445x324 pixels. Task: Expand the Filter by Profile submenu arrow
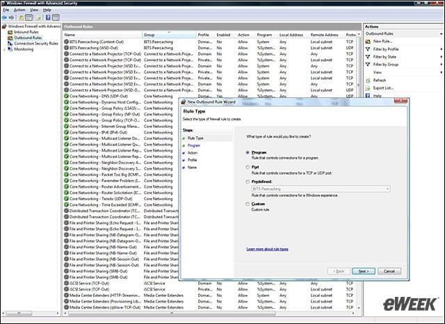(442, 49)
